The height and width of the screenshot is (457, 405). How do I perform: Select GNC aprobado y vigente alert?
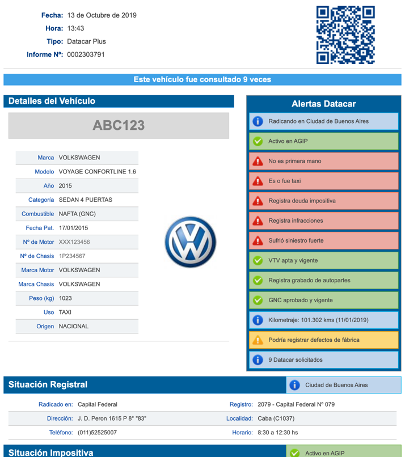[x=324, y=300]
